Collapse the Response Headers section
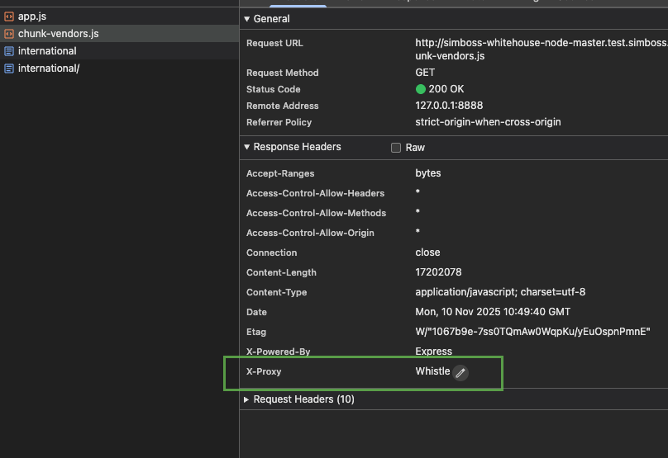This screenshot has height=458, width=668. [x=246, y=147]
